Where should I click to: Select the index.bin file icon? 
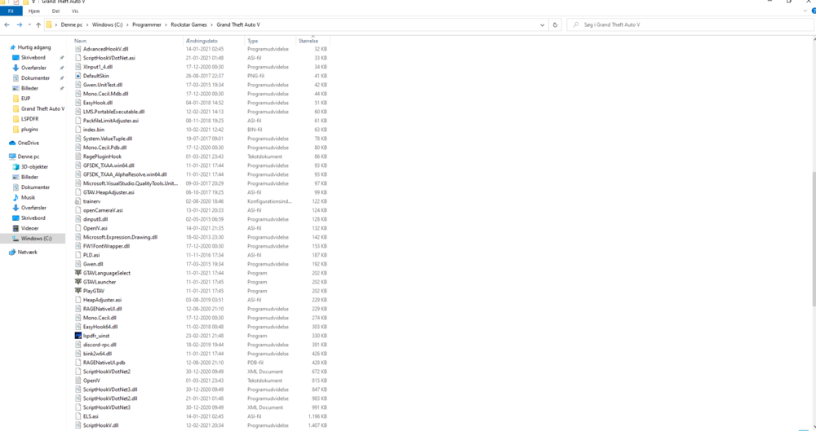(78, 130)
